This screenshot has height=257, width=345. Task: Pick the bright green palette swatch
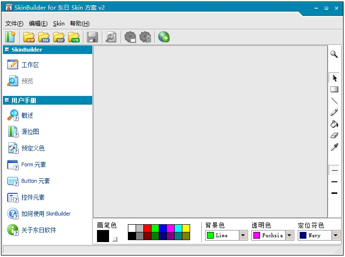pyautogui.click(x=155, y=228)
